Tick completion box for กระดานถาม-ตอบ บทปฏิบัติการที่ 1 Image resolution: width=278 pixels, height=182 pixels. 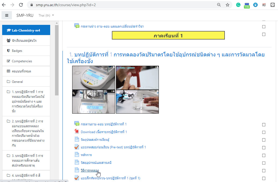click(264, 125)
